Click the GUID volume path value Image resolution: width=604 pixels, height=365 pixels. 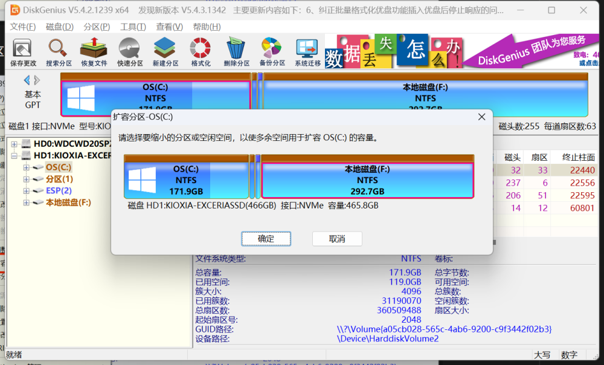[444, 329]
